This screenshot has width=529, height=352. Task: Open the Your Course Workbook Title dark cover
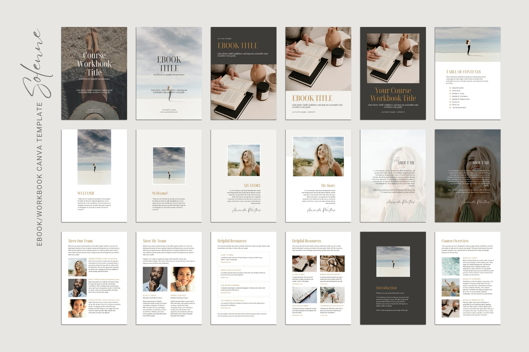click(x=393, y=73)
